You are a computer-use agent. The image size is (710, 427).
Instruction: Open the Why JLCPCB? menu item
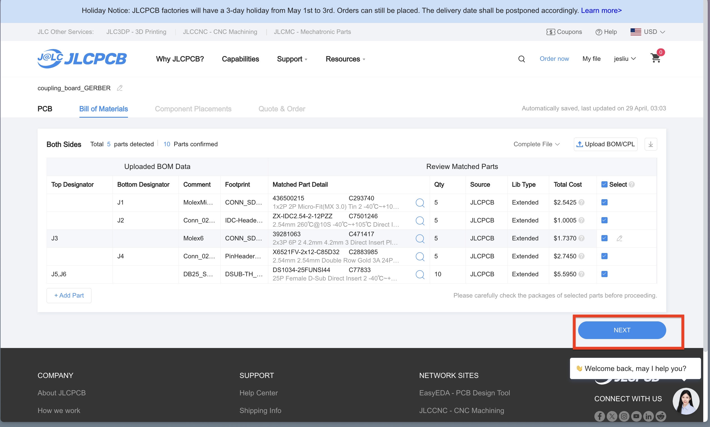click(180, 59)
